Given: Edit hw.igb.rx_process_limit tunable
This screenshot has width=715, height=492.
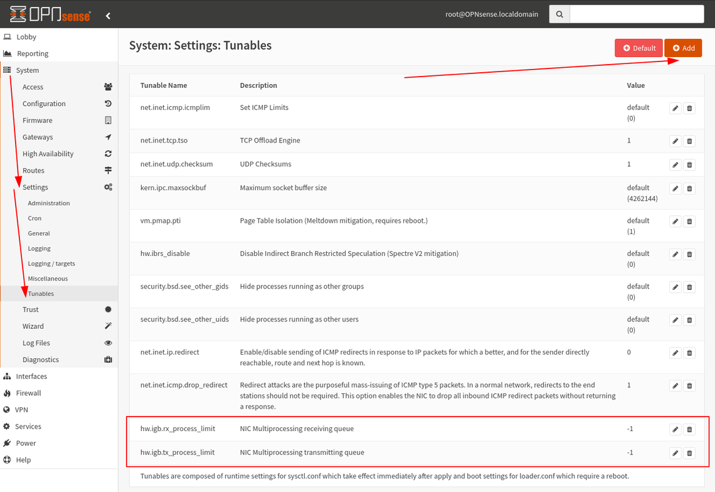Looking at the screenshot, I should pos(675,429).
